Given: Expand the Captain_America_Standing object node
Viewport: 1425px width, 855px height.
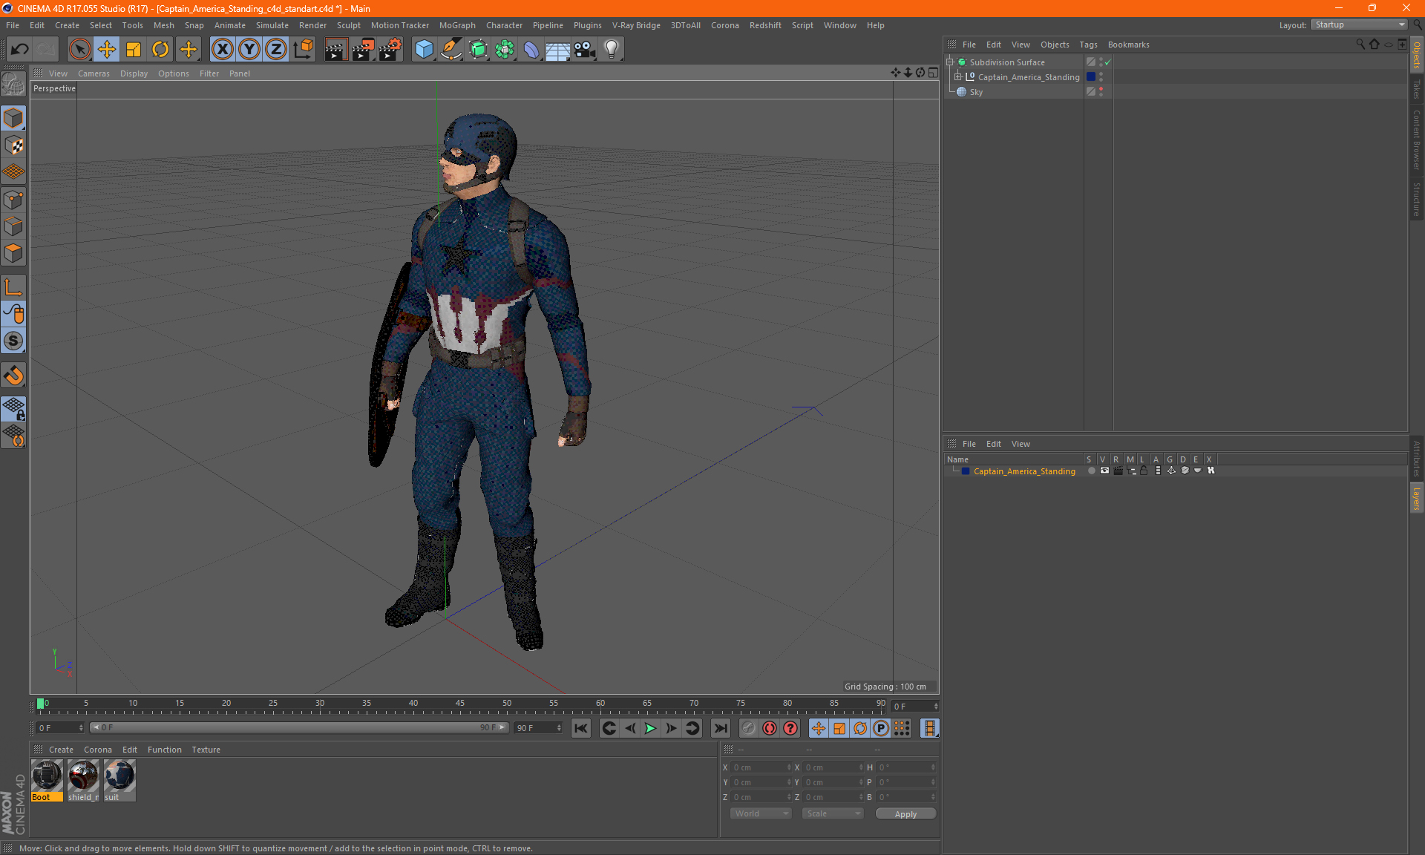Looking at the screenshot, I should [x=958, y=77].
